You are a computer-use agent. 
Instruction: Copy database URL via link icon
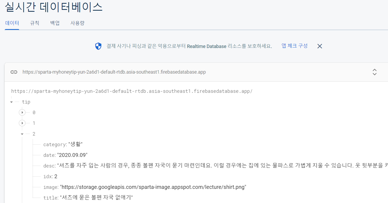(x=14, y=72)
